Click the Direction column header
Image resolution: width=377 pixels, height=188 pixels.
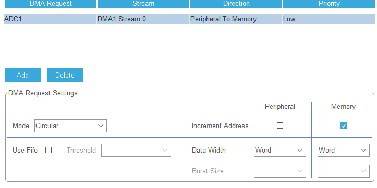coord(236,4)
